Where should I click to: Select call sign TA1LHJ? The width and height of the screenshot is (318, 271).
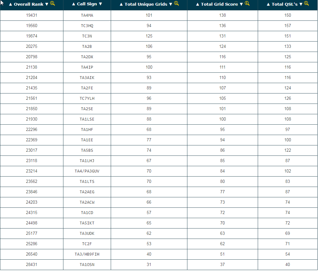click(87, 161)
